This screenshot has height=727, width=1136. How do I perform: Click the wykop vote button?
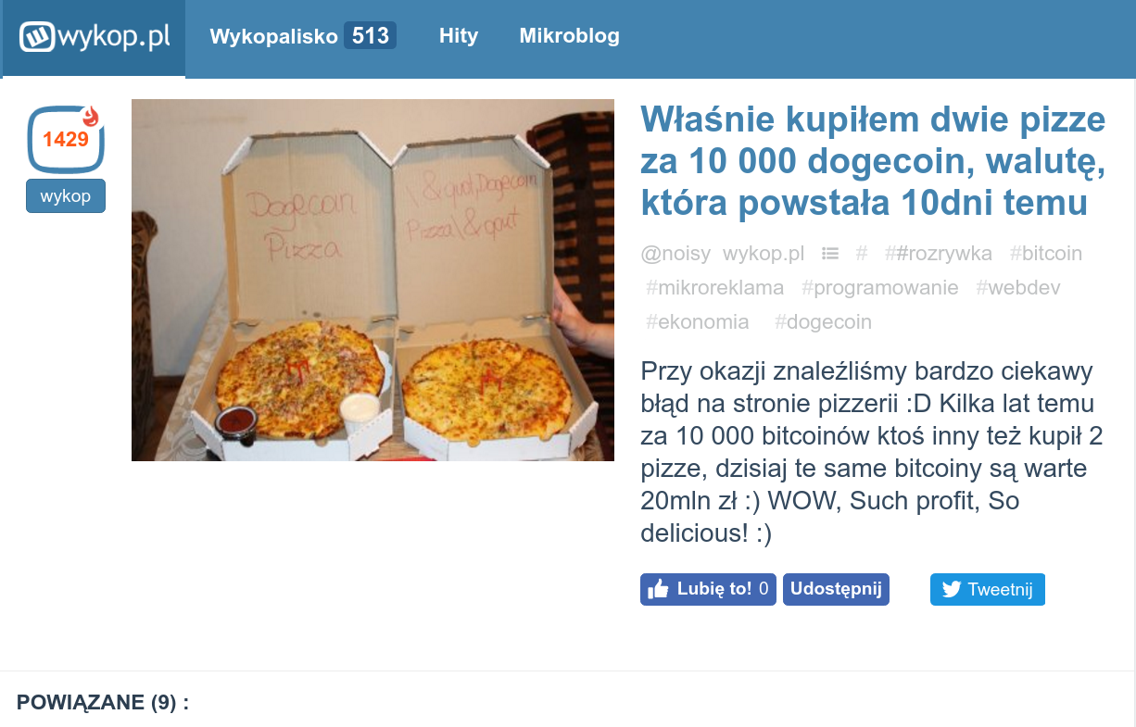[x=66, y=195]
